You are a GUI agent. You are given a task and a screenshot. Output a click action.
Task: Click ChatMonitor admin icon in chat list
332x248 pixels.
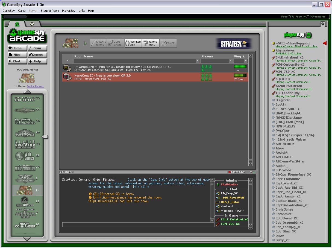click(x=218, y=185)
